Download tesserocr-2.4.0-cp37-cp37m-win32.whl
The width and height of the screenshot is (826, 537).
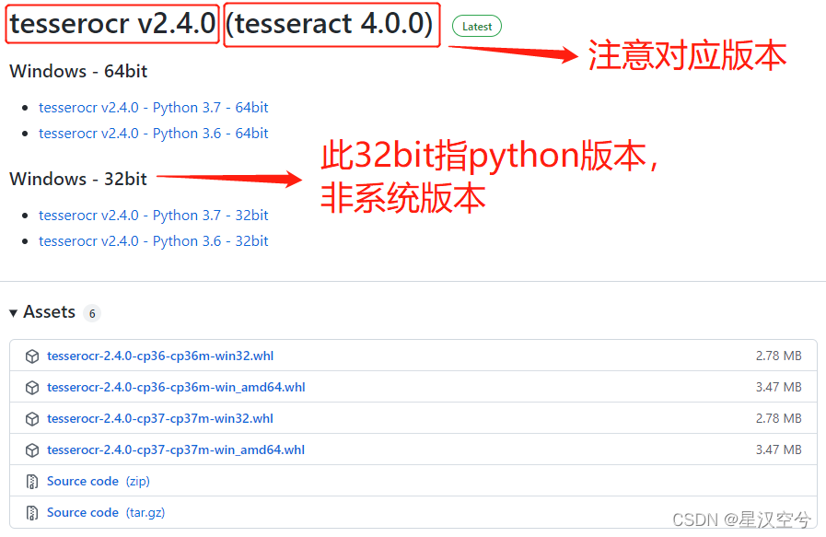click(x=160, y=419)
